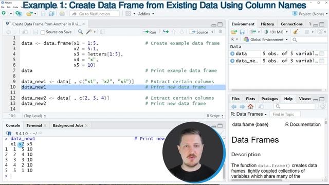Open the History tab
329x185 pixels.
[x=267, y=24]
